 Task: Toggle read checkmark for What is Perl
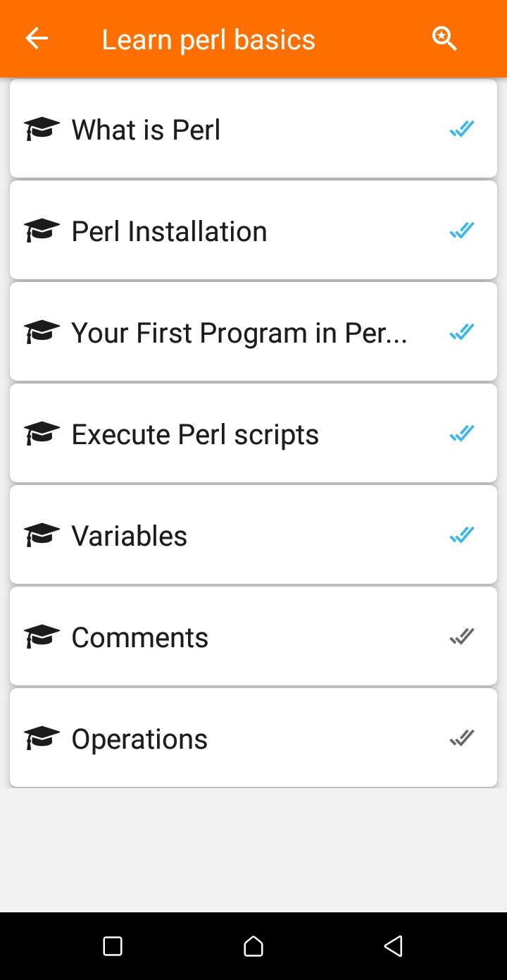(462, 129)
